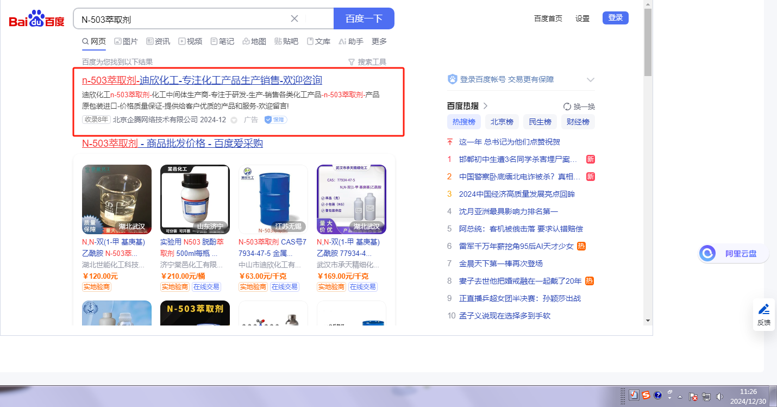Click the network connection tray icon

point(706,397)
